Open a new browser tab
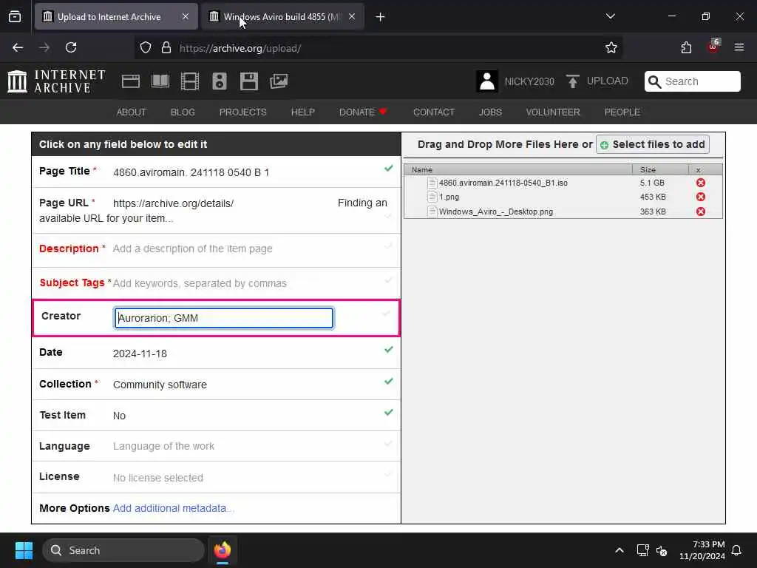 point(381,17)
